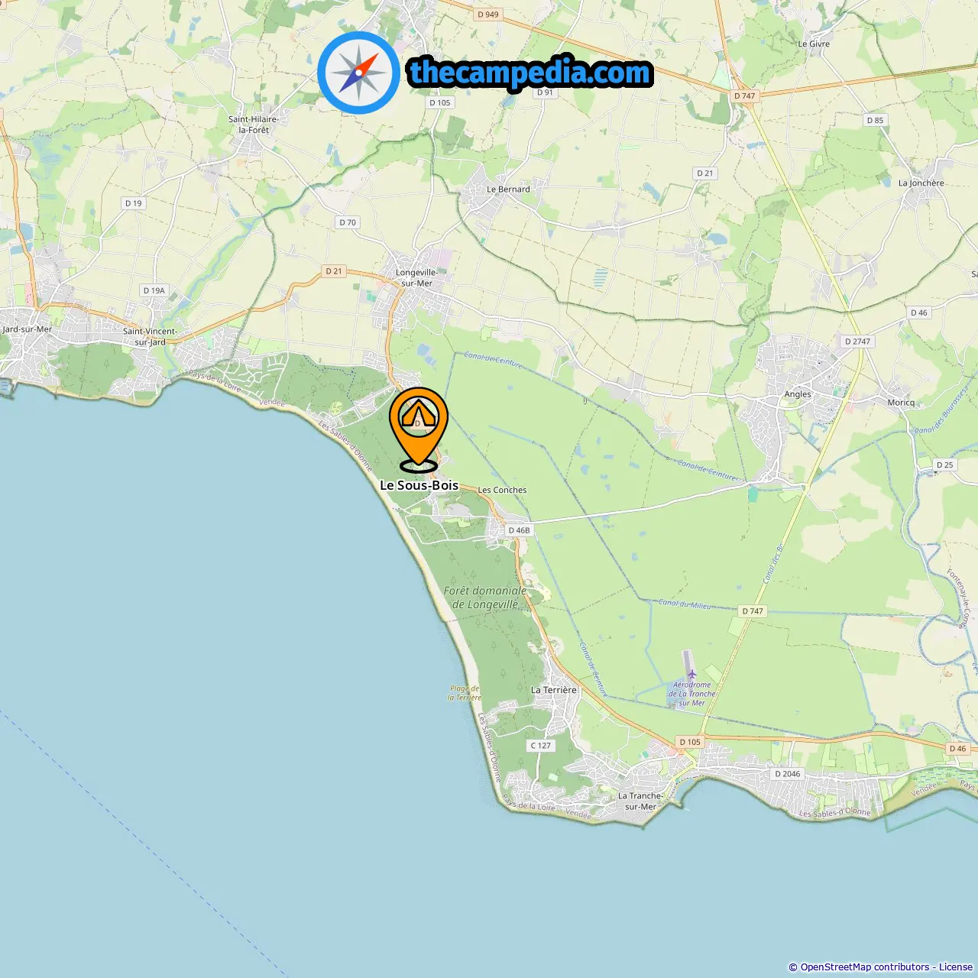This screenshot has width=978, height=978.
Task: Open the thecampedia.com logo text
Action: 530,73
